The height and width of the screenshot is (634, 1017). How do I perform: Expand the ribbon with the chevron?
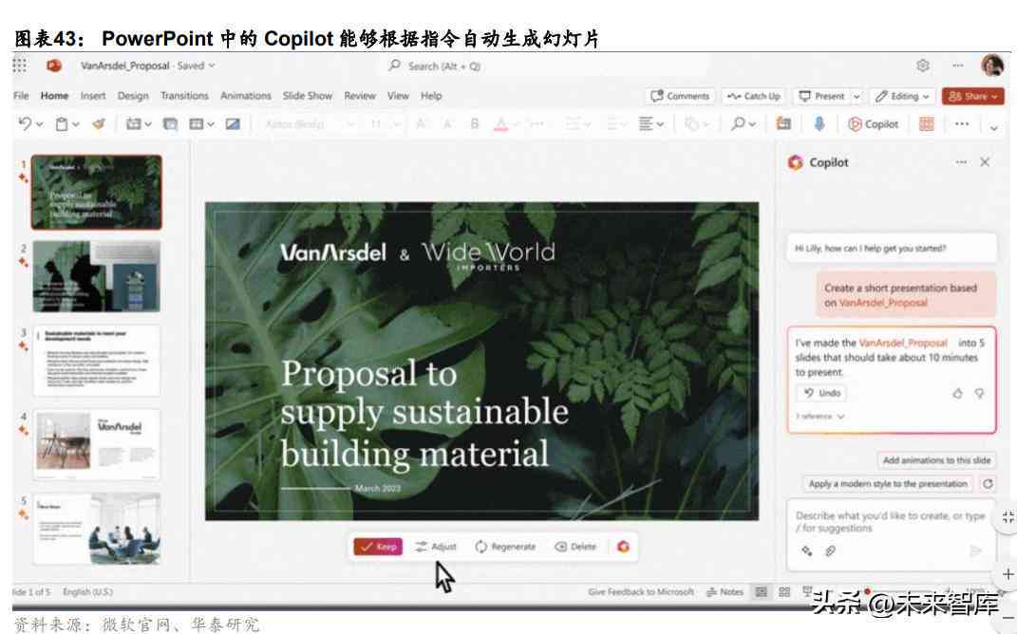993,128
